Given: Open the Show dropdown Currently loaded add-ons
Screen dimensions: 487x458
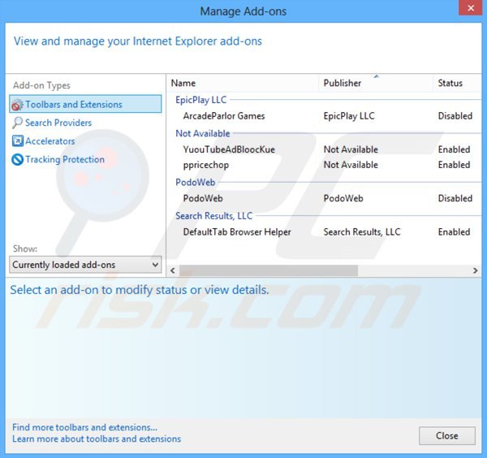Looking at the screenshot, I should (x=85, y=265).
